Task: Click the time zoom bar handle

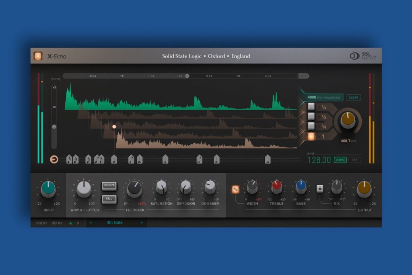Action: 187,76
